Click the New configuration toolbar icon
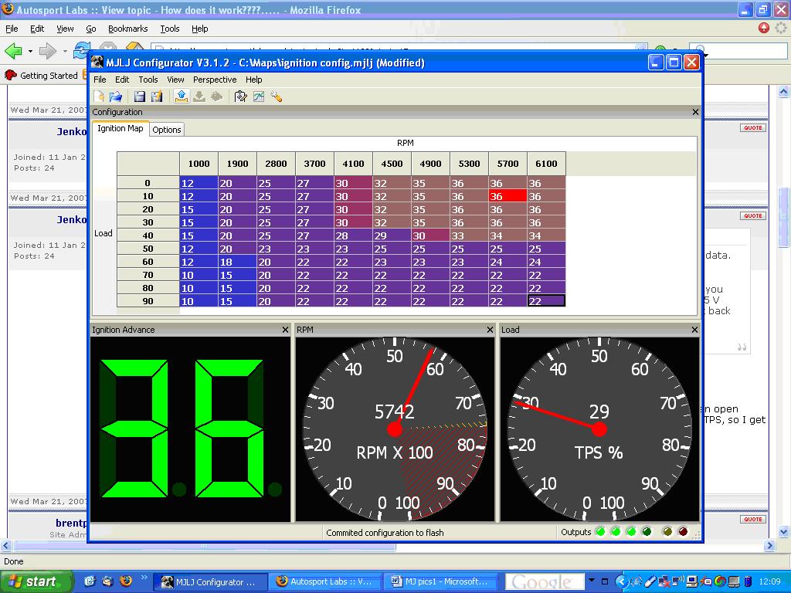 point(99,97)
